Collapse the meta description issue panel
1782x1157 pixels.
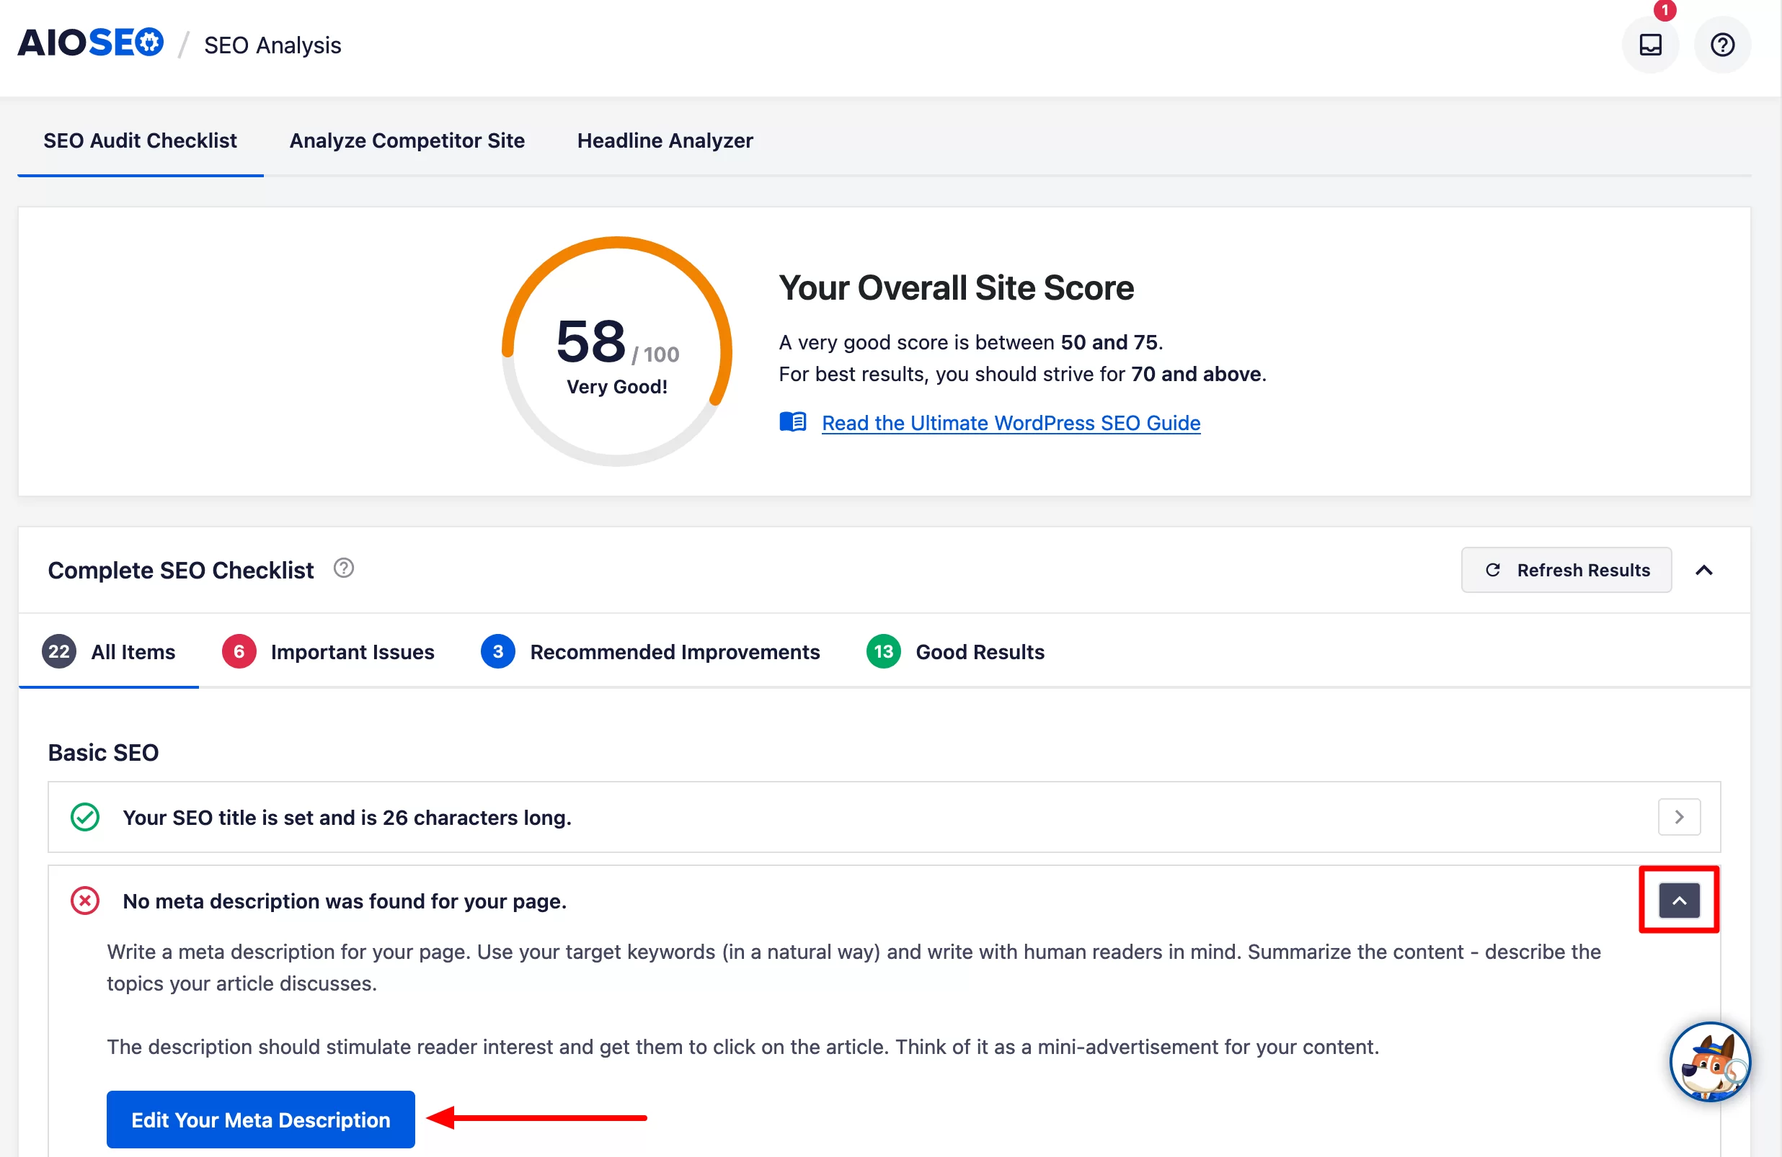pos(1680,900)
